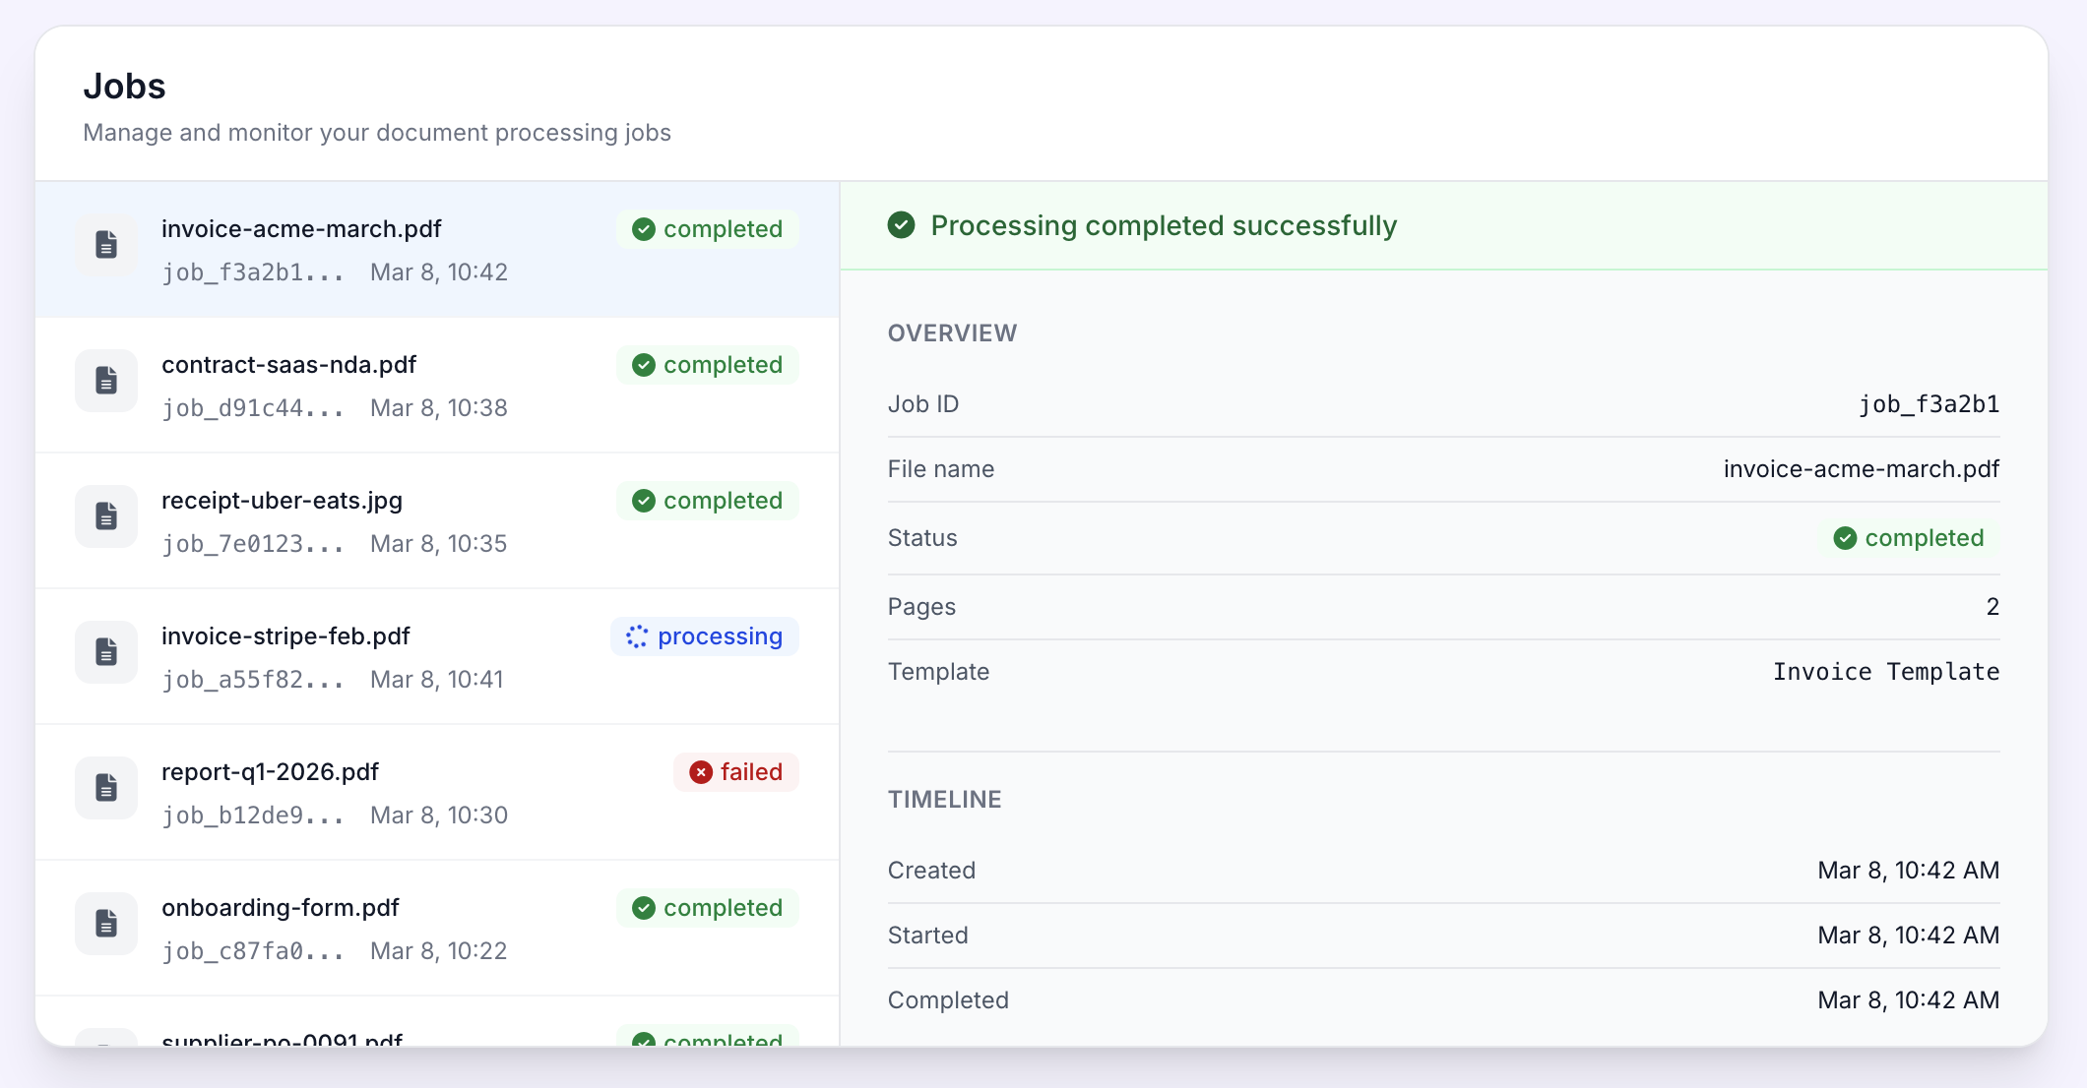The image size is (2087, 1088).
Task: Click the document icon for receipt-uber-eats.jpg
Action: [x=105, y=516]
